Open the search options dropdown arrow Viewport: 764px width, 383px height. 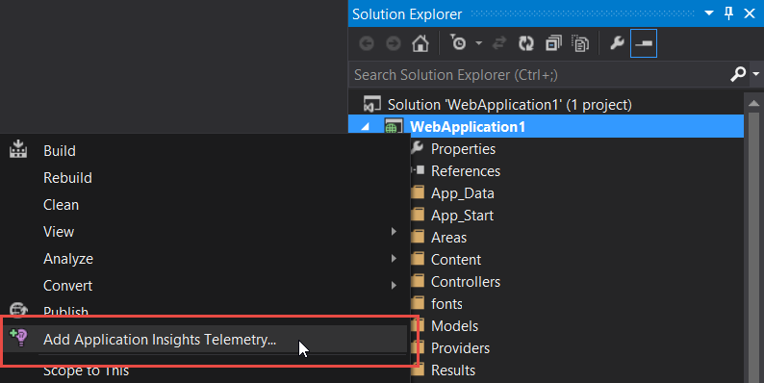tap(755, 74)
